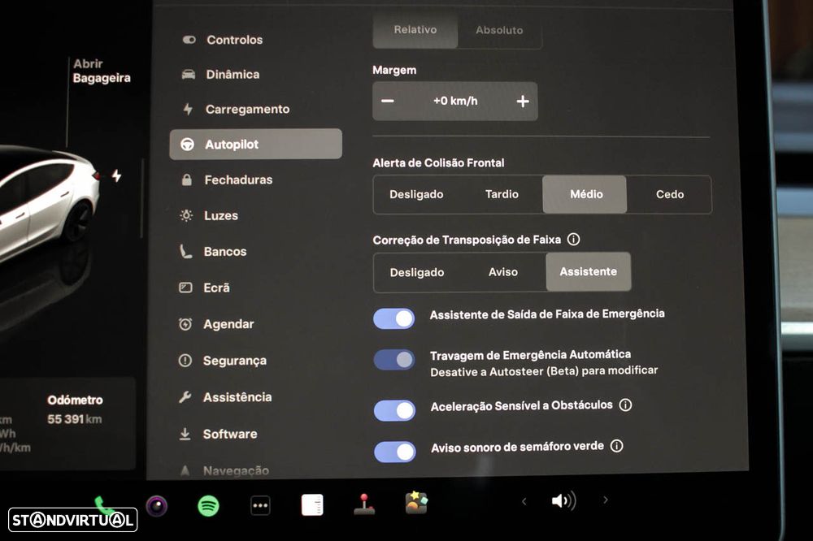Tap the +0 km/h margin value
The height and width of the screenshot is (541, 813).
pyautogui.click(x=455, y=101)
